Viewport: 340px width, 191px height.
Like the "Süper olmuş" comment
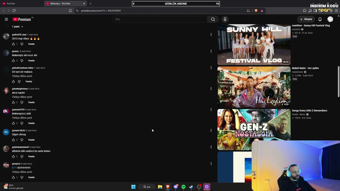[14, 140]
